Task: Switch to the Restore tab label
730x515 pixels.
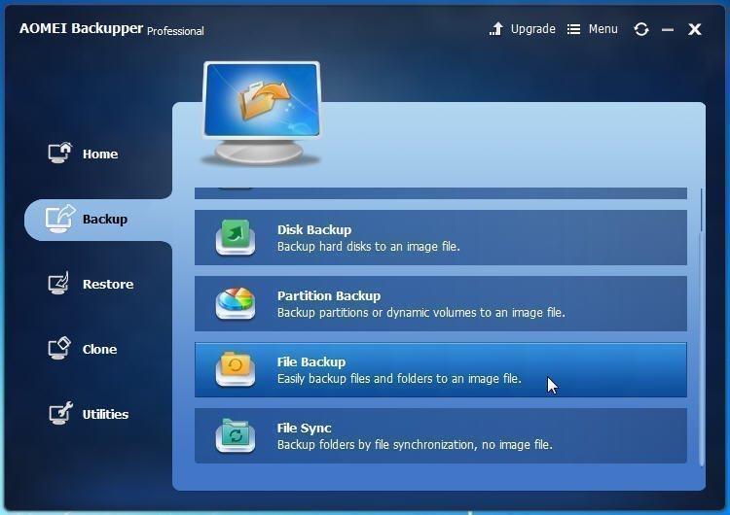Action: click(108, 284)
